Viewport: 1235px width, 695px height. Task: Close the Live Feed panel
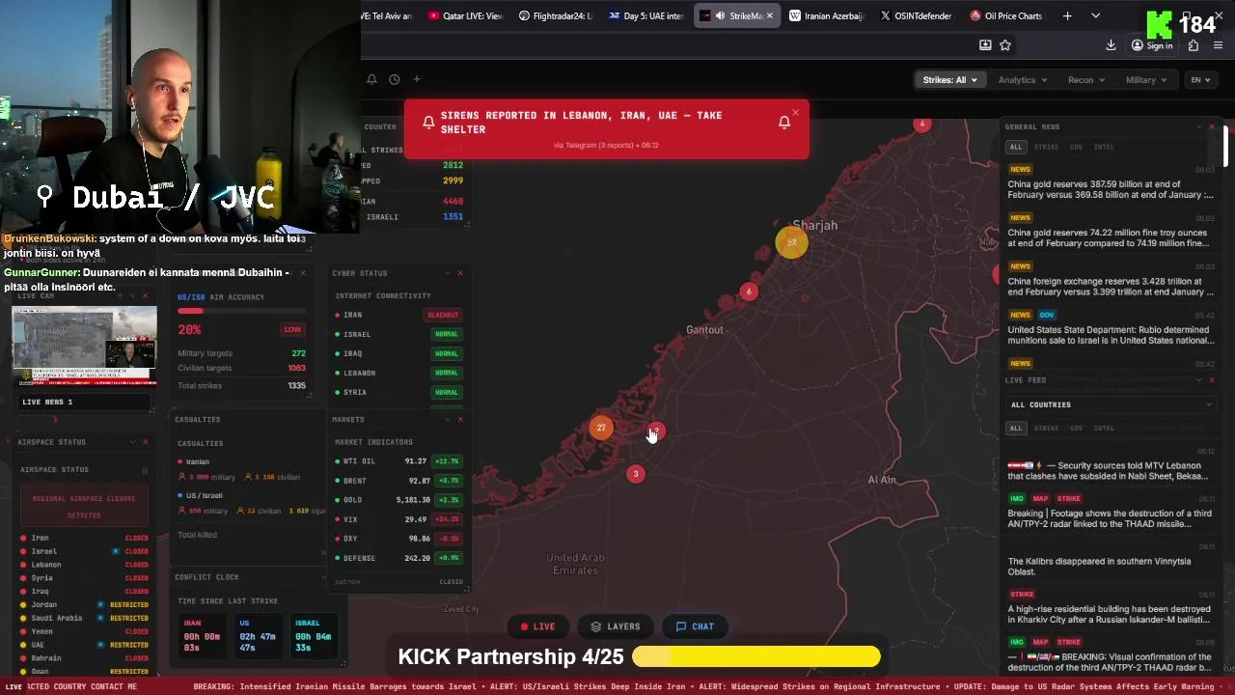point(1212,380)
